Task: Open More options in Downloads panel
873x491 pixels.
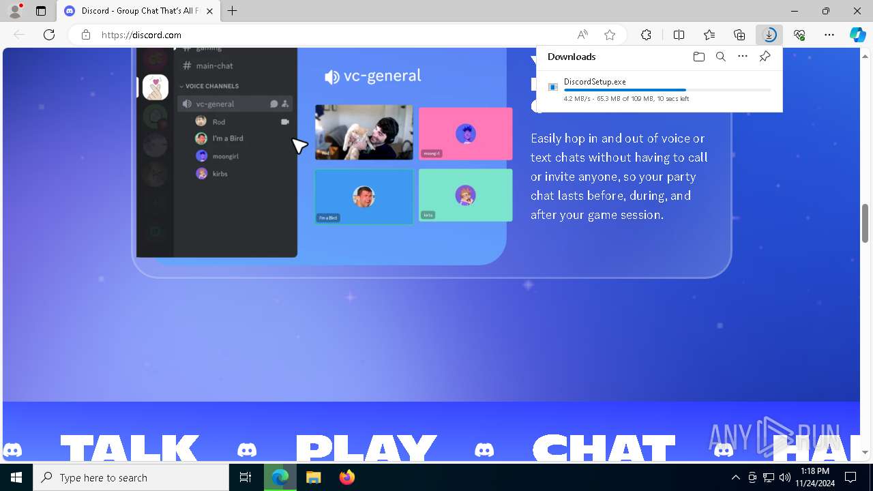Action: tap(742, 57)
